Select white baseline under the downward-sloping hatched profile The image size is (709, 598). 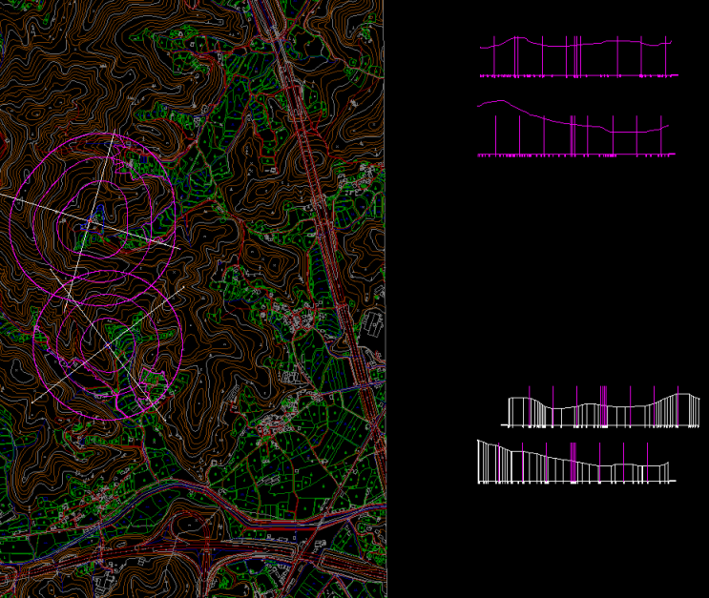pos(576,482)
